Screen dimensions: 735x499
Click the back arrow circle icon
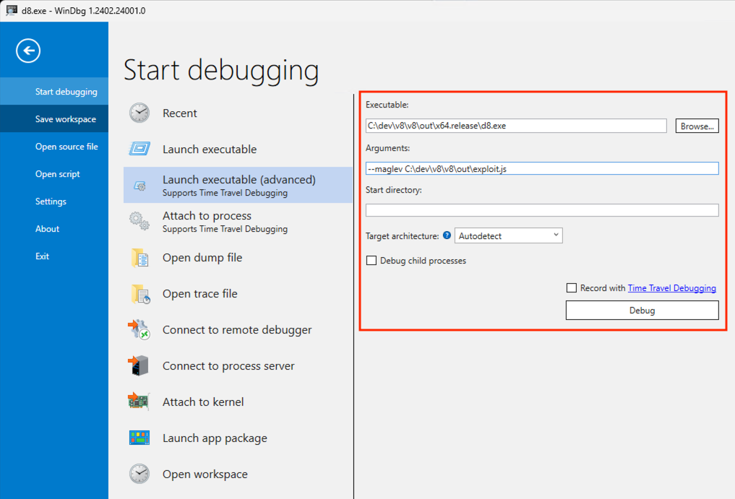tap(28, 51)
